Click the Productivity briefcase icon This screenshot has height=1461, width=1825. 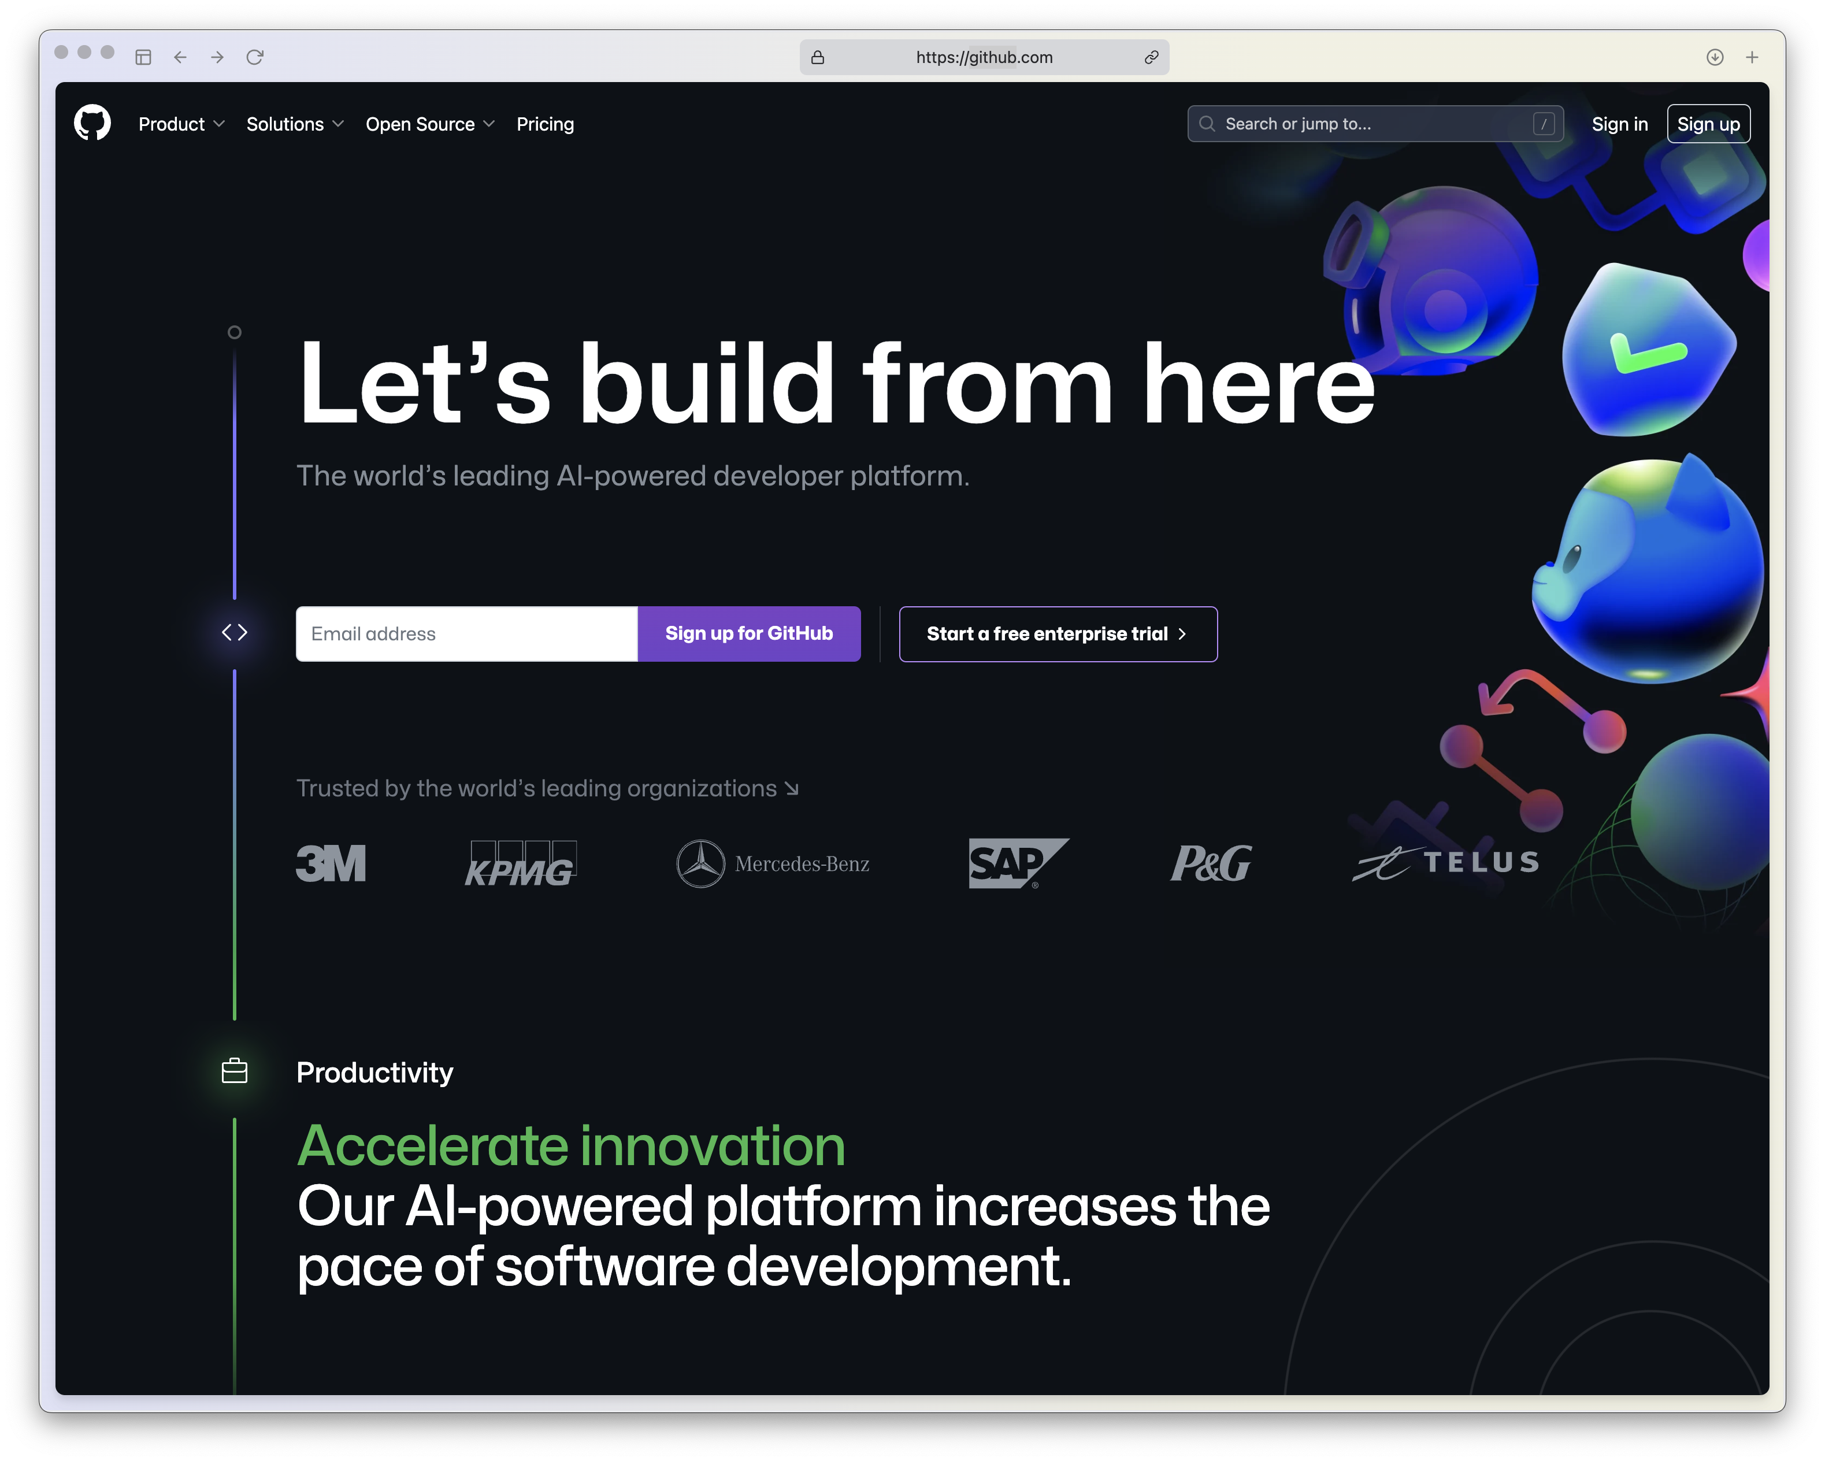pos(235,1071)
